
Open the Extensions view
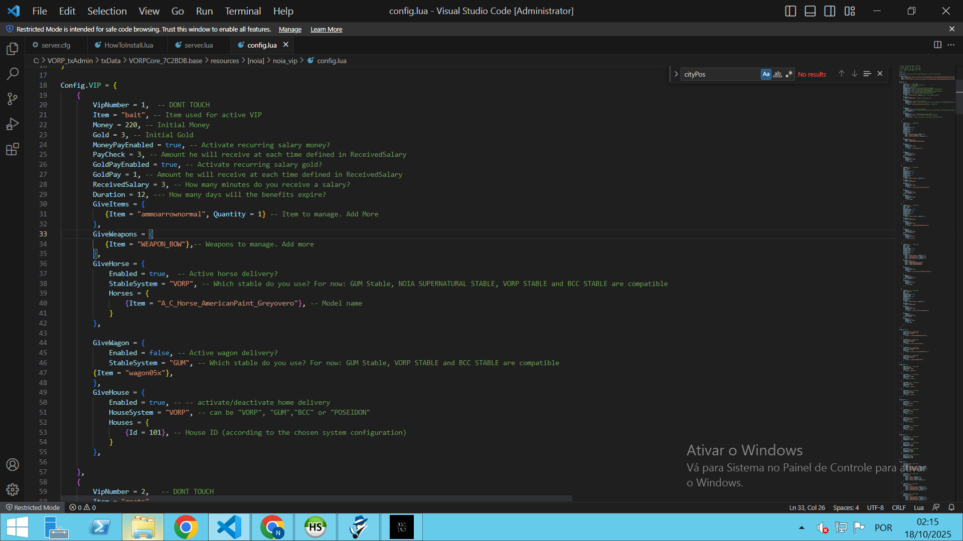(x=13, y=149)
